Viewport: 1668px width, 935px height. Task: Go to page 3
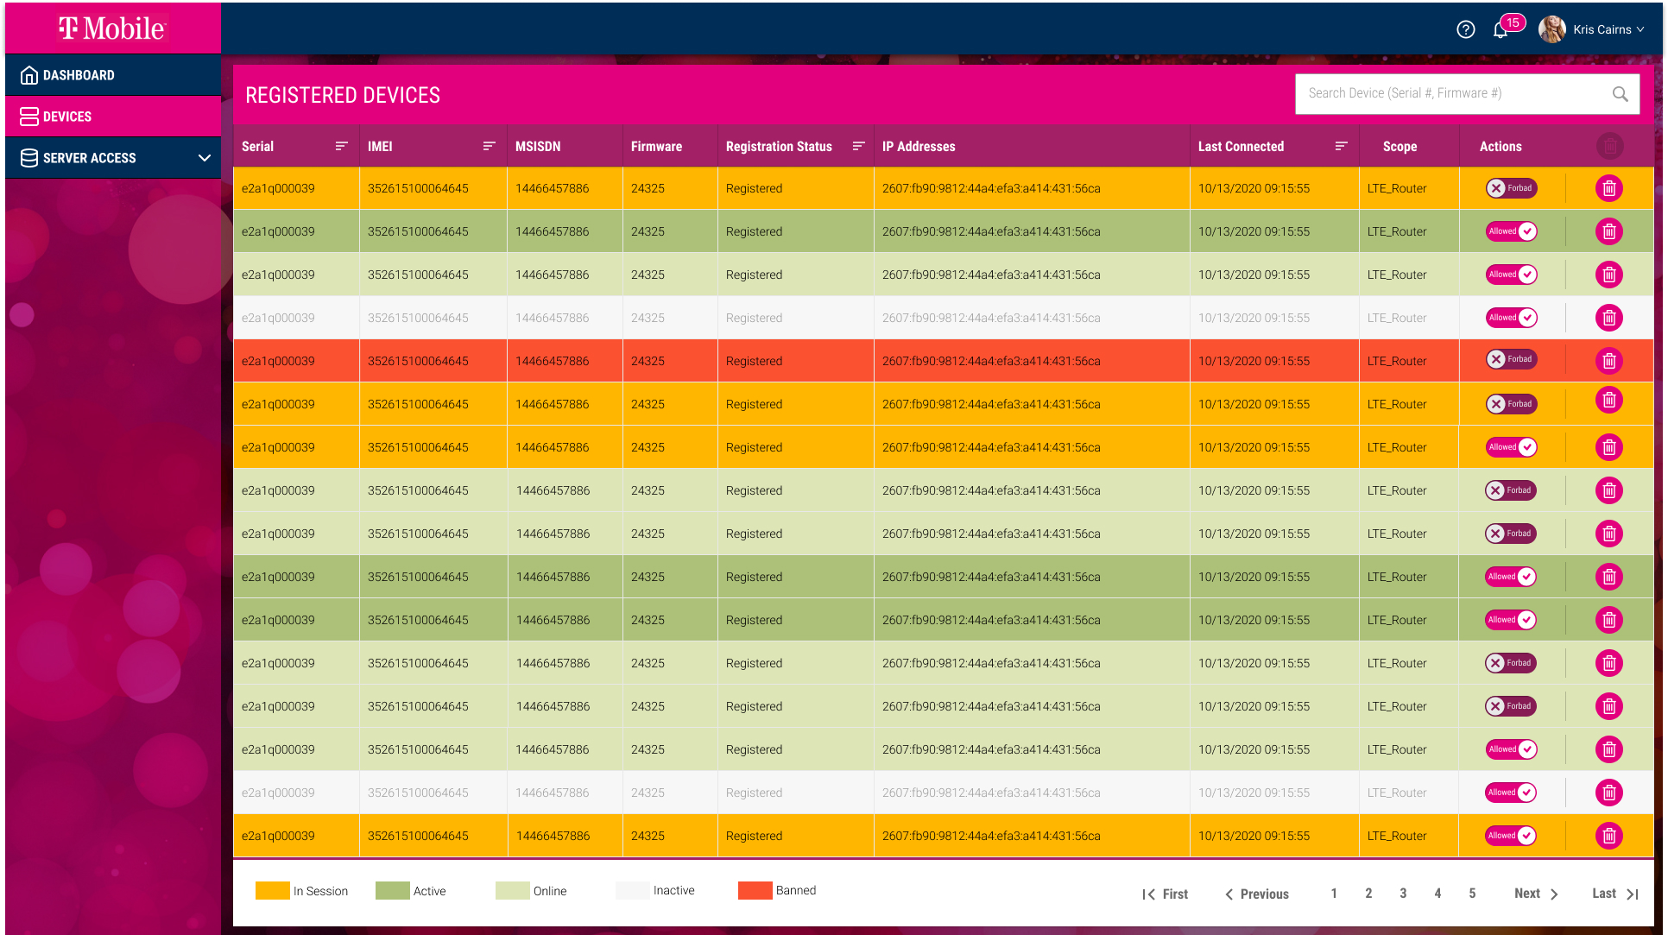coord(1403,894)
